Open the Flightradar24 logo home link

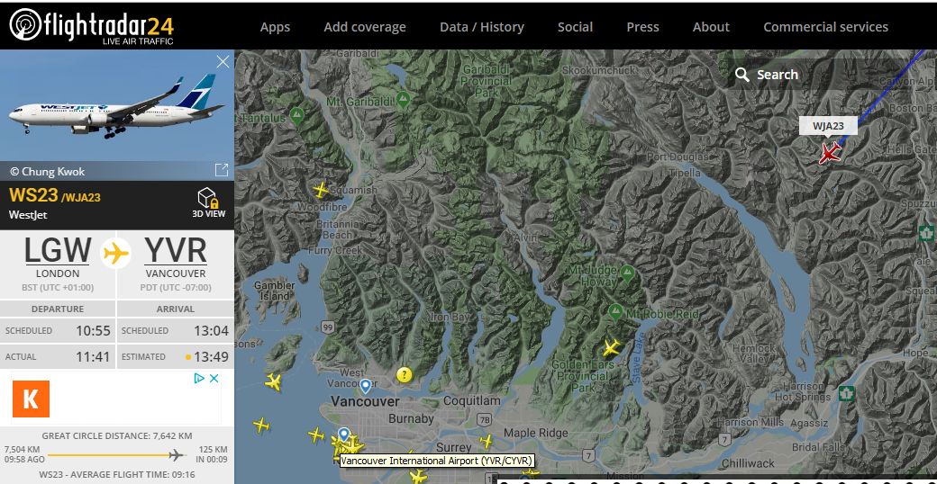(x=92, y=26)
